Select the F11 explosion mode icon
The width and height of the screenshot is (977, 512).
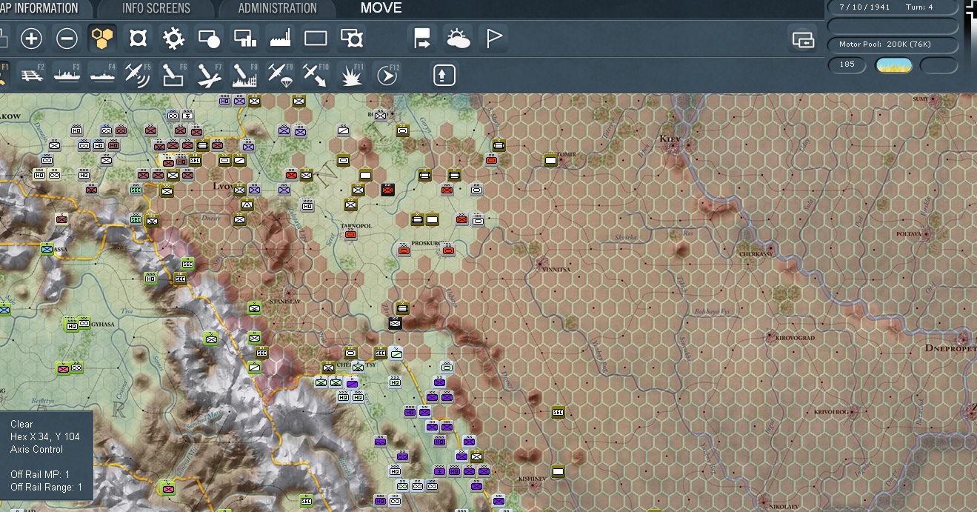click(351, 75)
